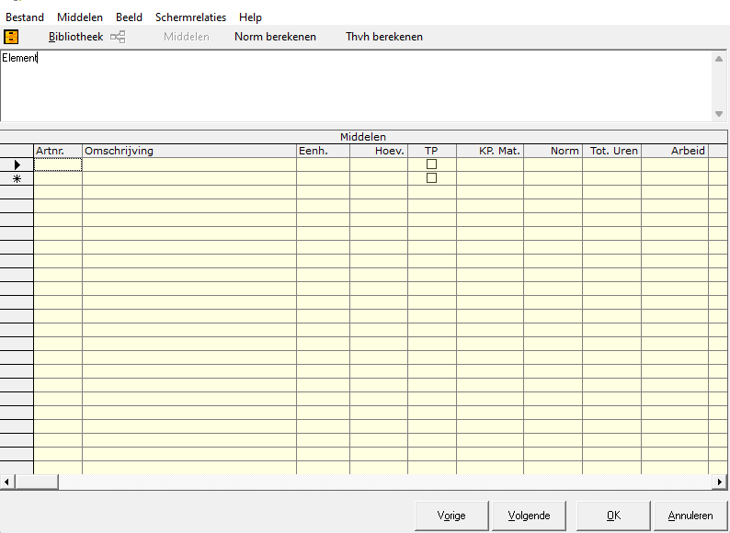Click the TP column header
The height and width of the screenshot is (533, 730).
(x=432, y=151)
